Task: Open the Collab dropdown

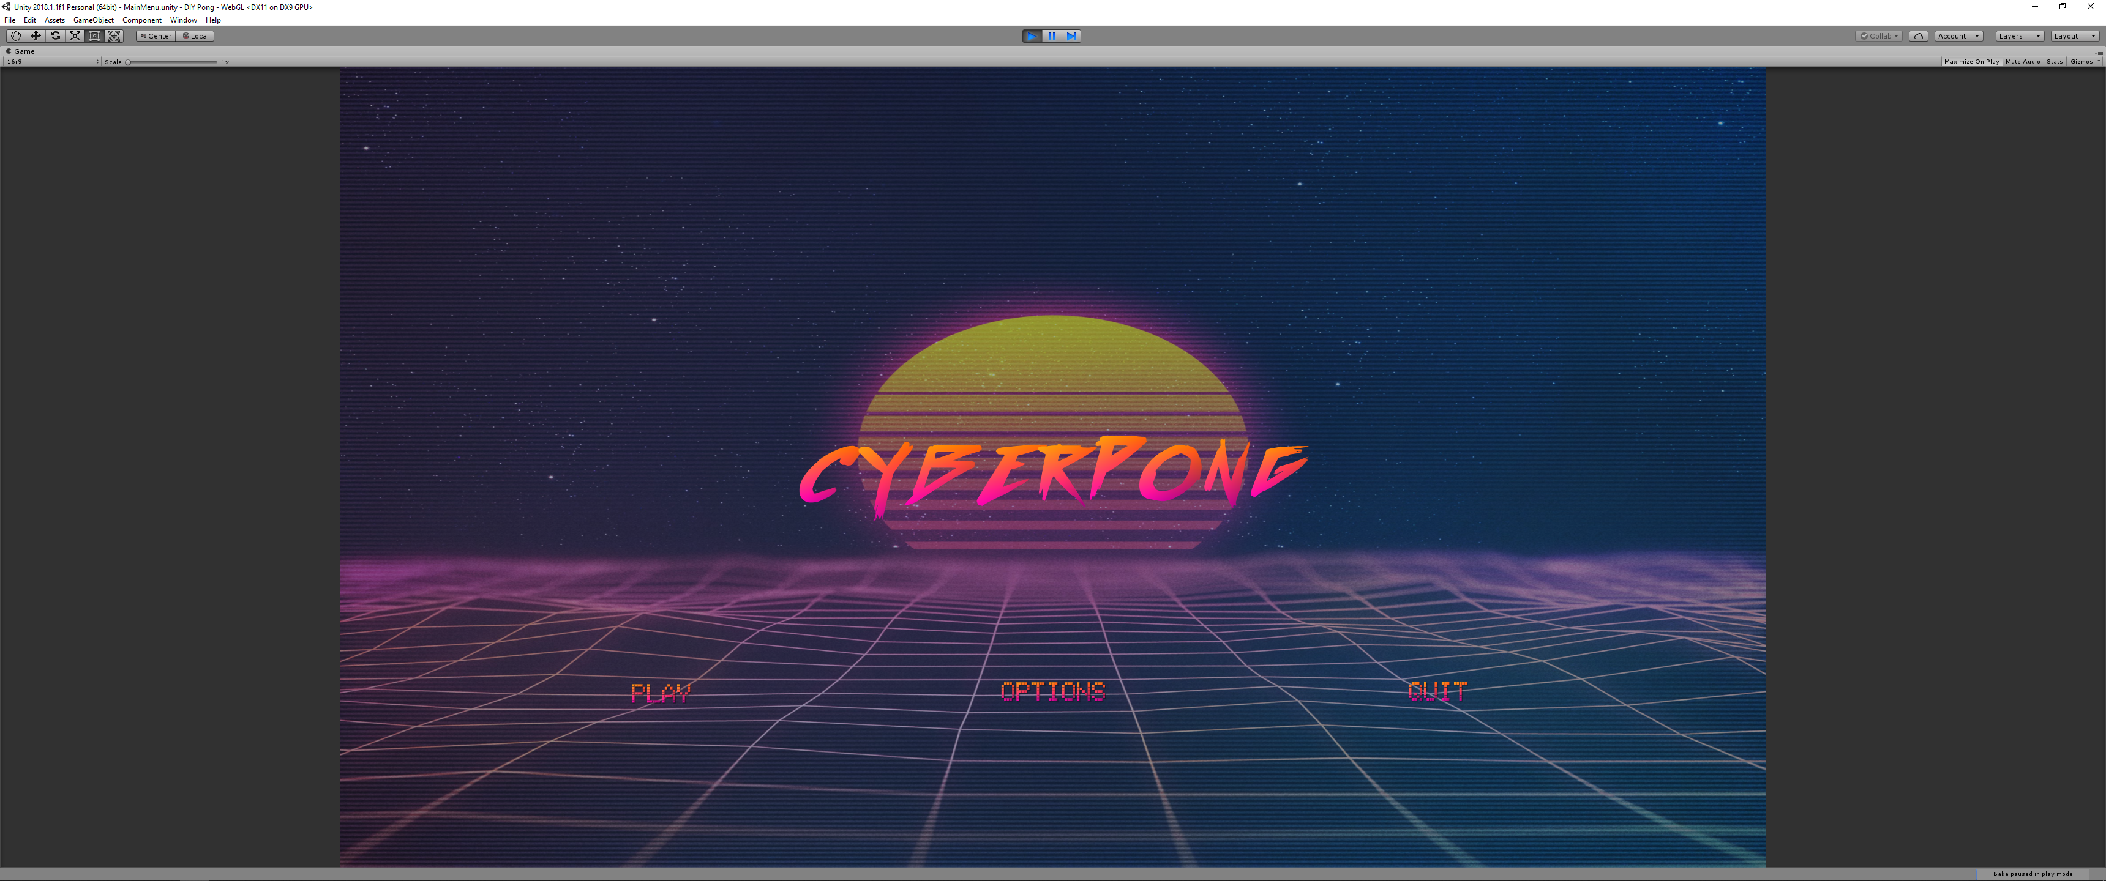Action: (x=1879, y=36)
